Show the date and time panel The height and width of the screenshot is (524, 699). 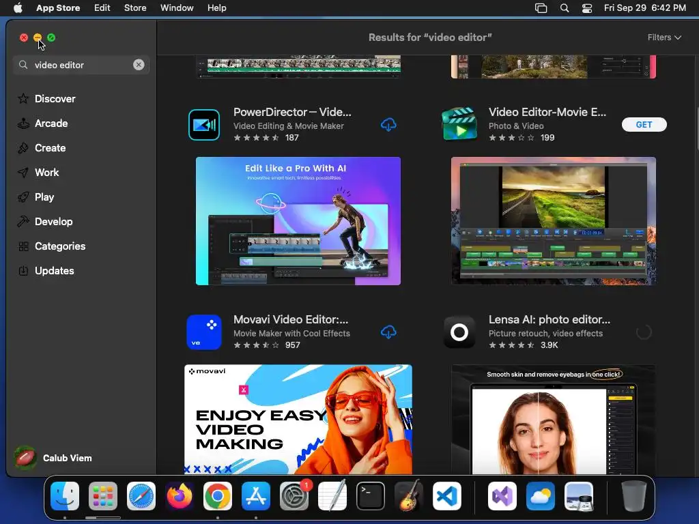tap(645, 8)
